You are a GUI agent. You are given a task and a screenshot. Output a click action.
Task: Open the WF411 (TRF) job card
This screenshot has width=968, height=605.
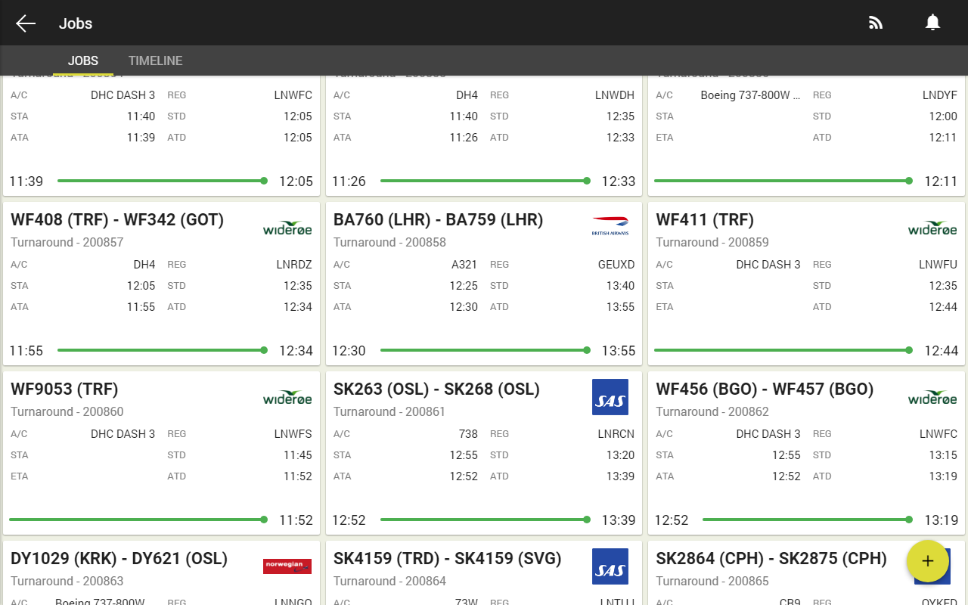coord(705,220)
